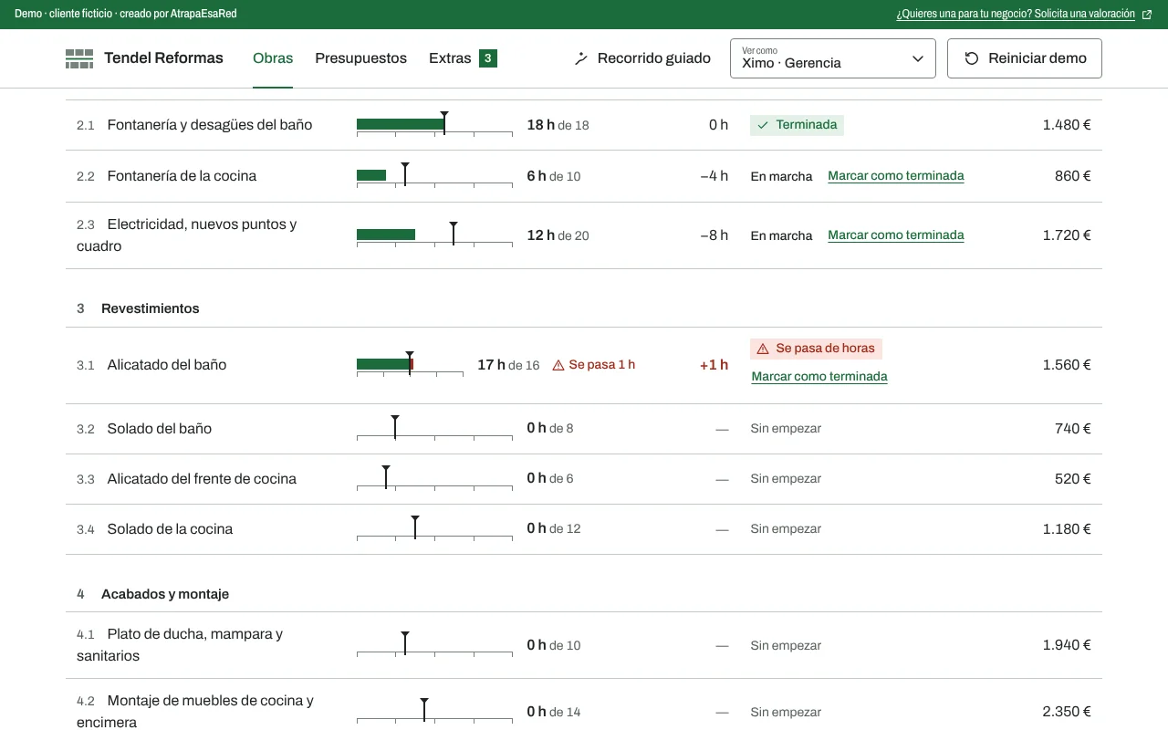Click the external link icon in the top banner
Screen dimensions: 1168x730
click(1147, 15)
